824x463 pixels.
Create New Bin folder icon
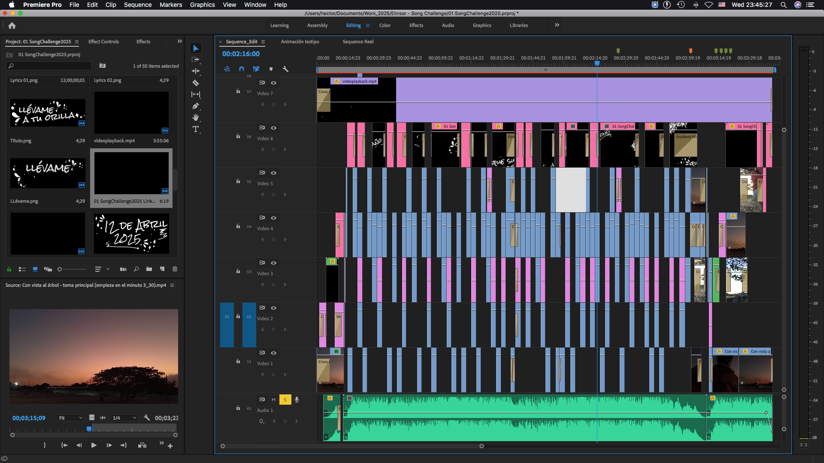149,269
